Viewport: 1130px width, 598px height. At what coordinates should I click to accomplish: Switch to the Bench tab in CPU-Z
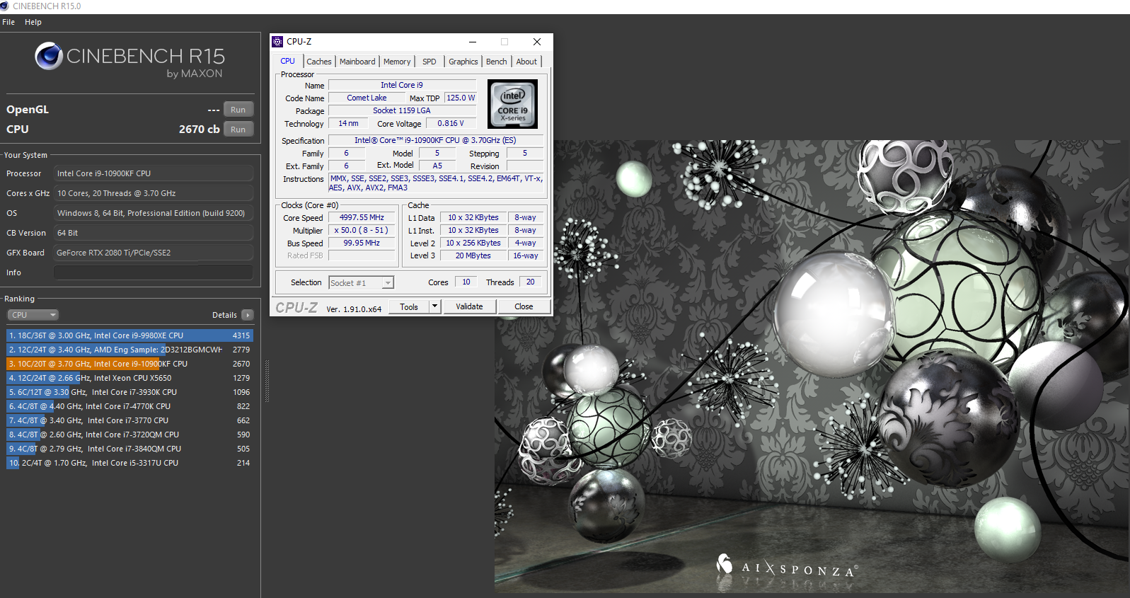point(497,62)
